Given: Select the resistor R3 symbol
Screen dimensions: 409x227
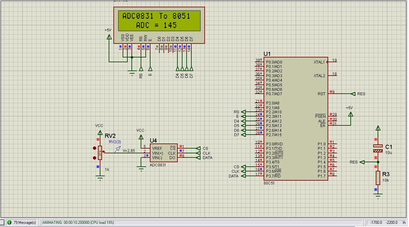Looking at the screenshot, I should point(378,178).
